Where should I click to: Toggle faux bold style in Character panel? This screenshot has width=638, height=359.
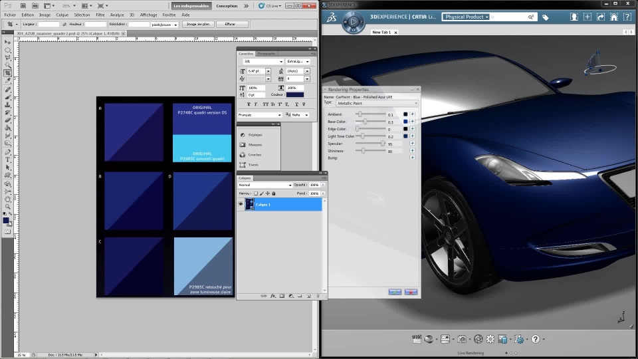coord(249,104)
